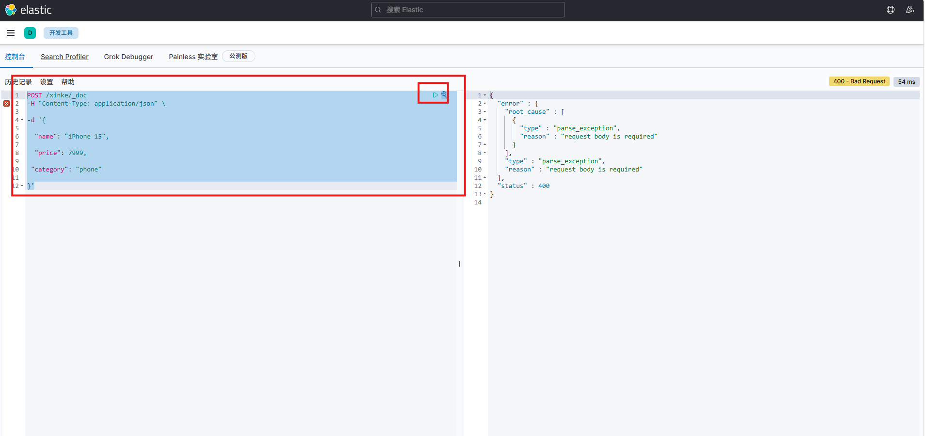Open the hamburger navigation menu
Image resolution: width=925 pixels, height=436 pixels.
click(x=11, y=33)
